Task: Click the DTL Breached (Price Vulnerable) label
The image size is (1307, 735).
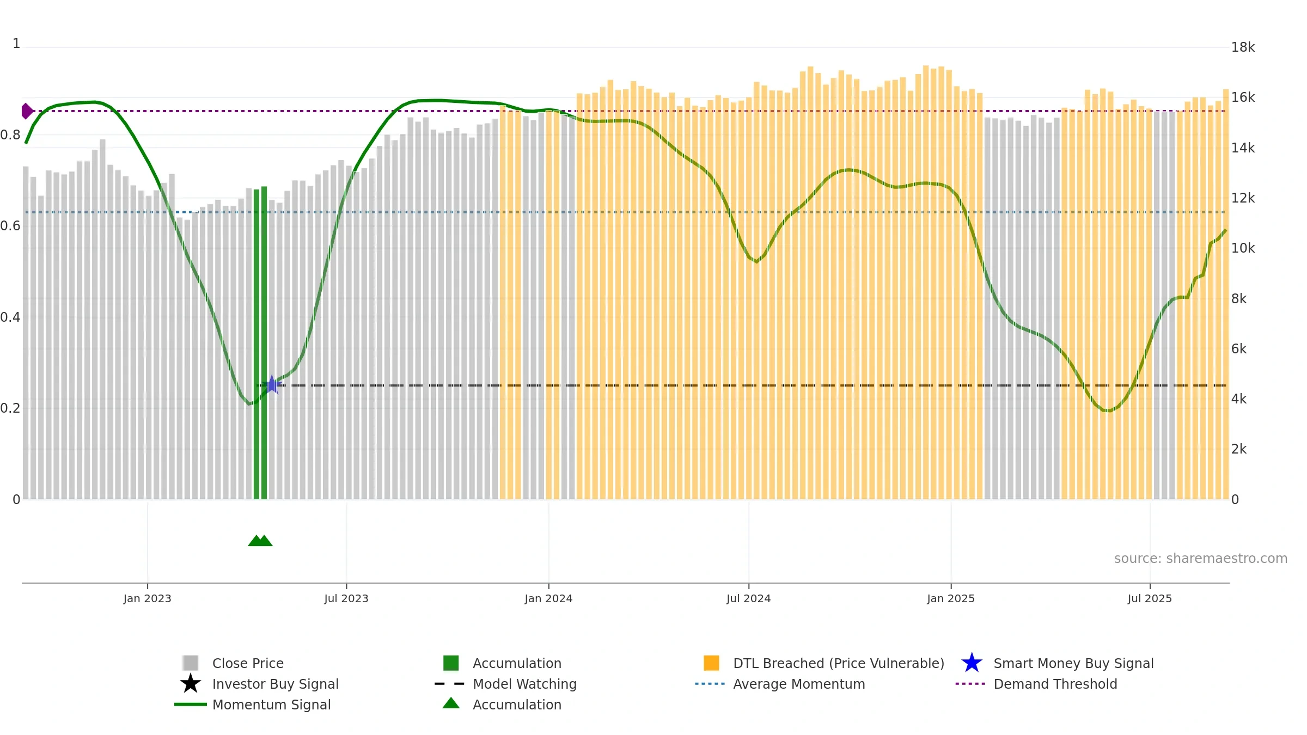Action: coord(839,663)
